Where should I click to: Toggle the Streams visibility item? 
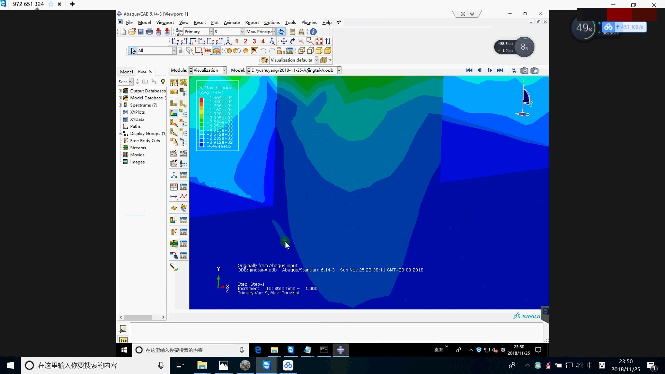[138, 148]
